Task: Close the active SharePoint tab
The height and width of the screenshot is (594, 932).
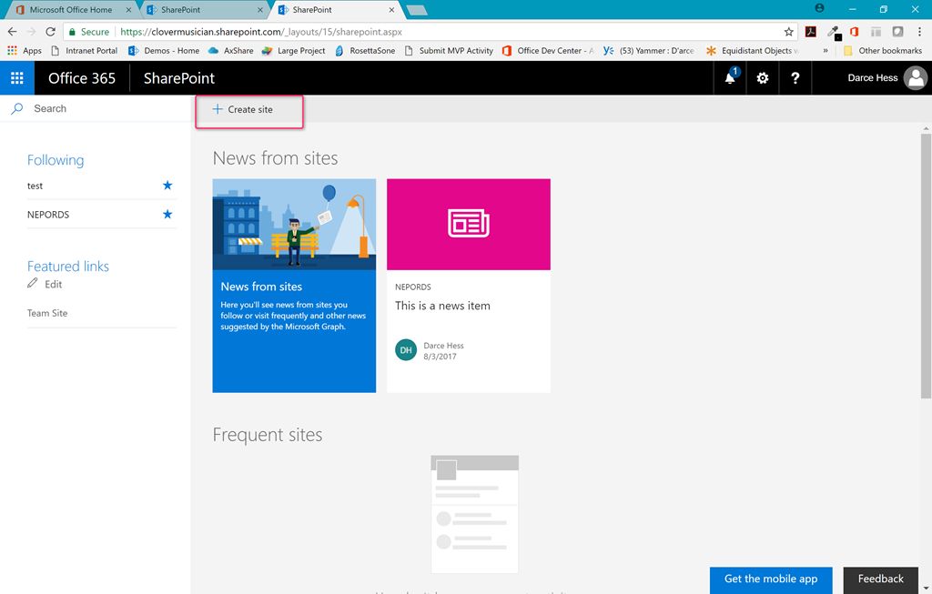Action: point(391,9)
